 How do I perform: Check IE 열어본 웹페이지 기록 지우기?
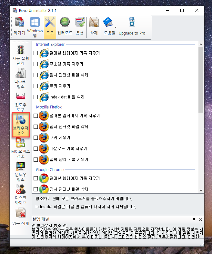click(35, 53)
